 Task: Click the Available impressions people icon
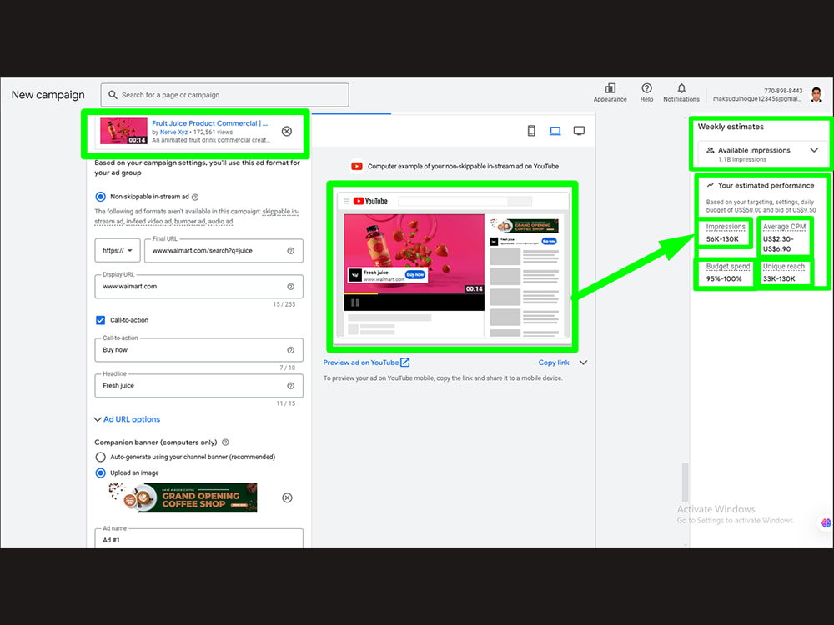coord(710,150)
